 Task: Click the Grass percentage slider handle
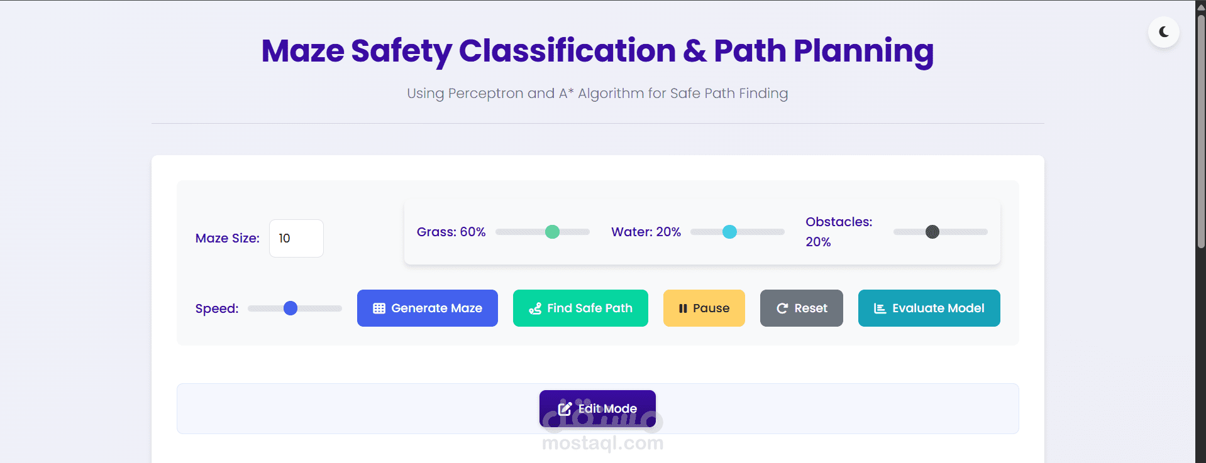tap(552, 232)
